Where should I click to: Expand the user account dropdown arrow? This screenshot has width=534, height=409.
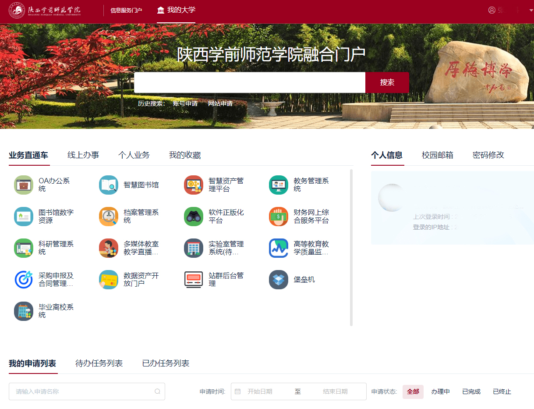[x=531, y=10]
